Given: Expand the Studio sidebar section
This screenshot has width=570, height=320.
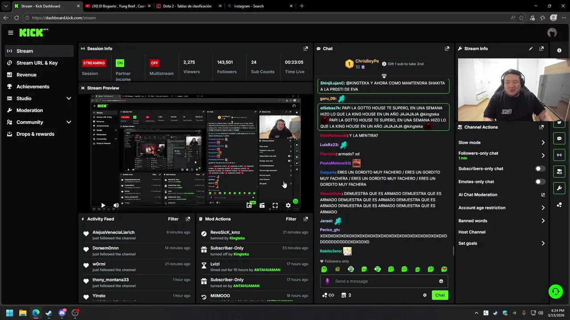Looking at the screenshot, I should [x=69, y=98].
